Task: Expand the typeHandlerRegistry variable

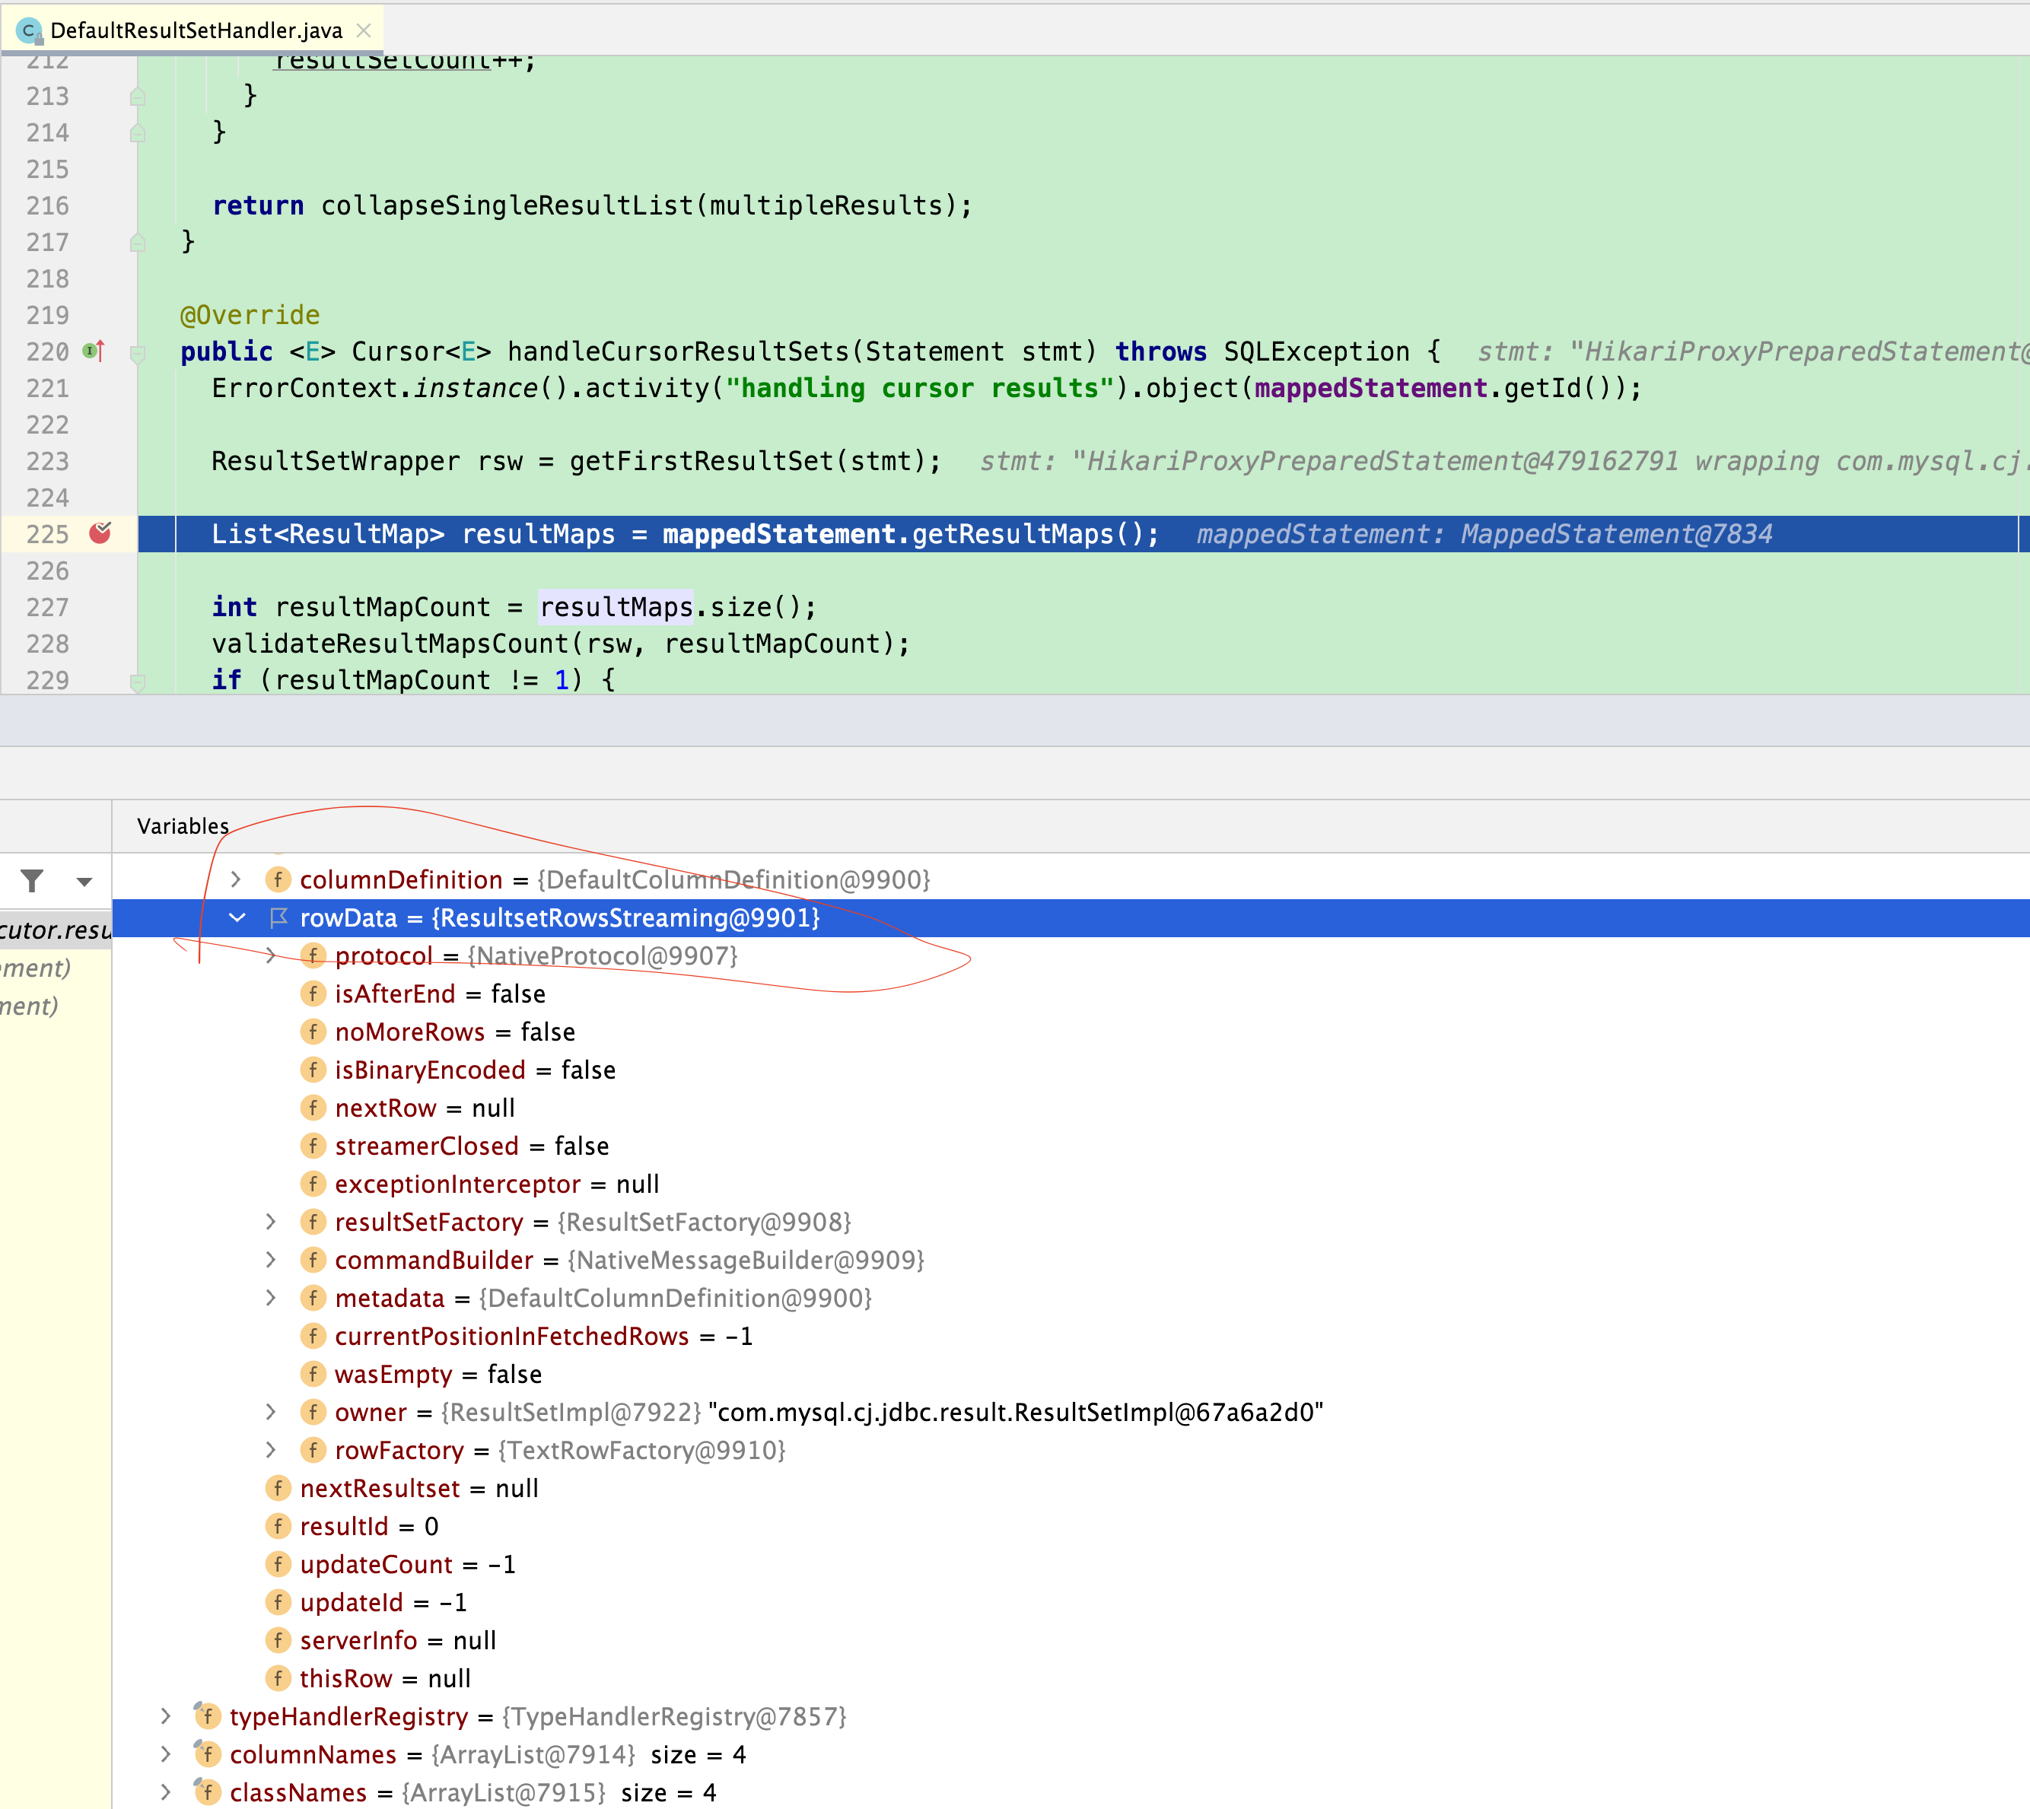Action: 166,1716
